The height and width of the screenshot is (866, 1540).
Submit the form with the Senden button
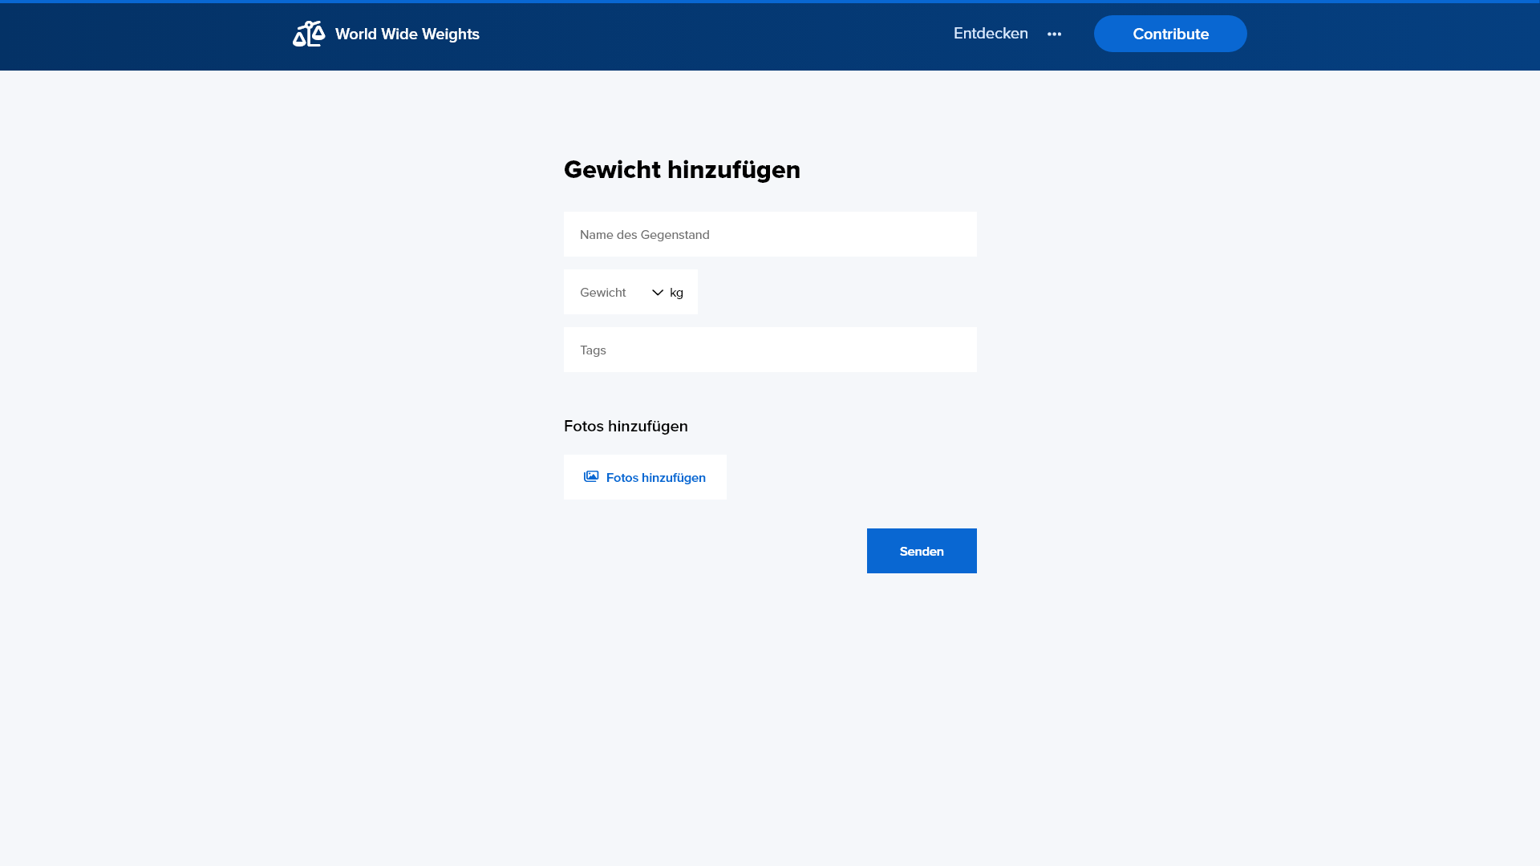click(x=921, y=551)
